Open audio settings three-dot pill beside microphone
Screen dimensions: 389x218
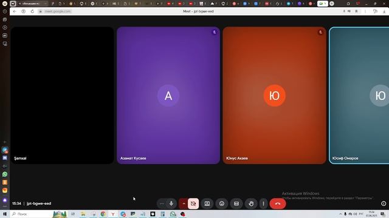(x=162, y=203)
